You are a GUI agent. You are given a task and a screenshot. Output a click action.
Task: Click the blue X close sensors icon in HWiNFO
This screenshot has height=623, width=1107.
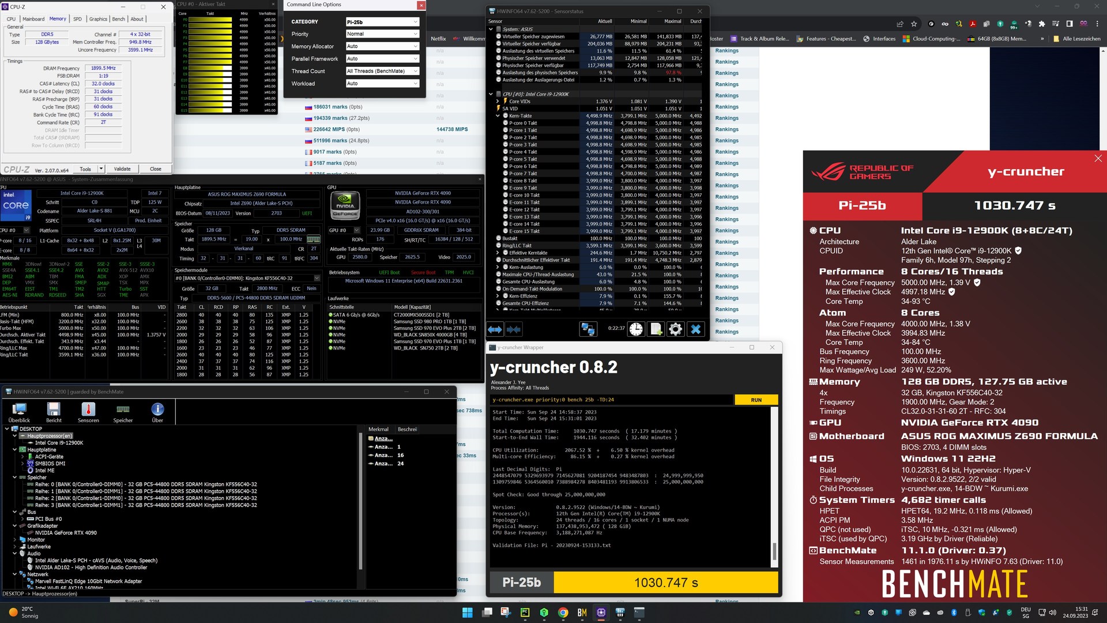696,329
